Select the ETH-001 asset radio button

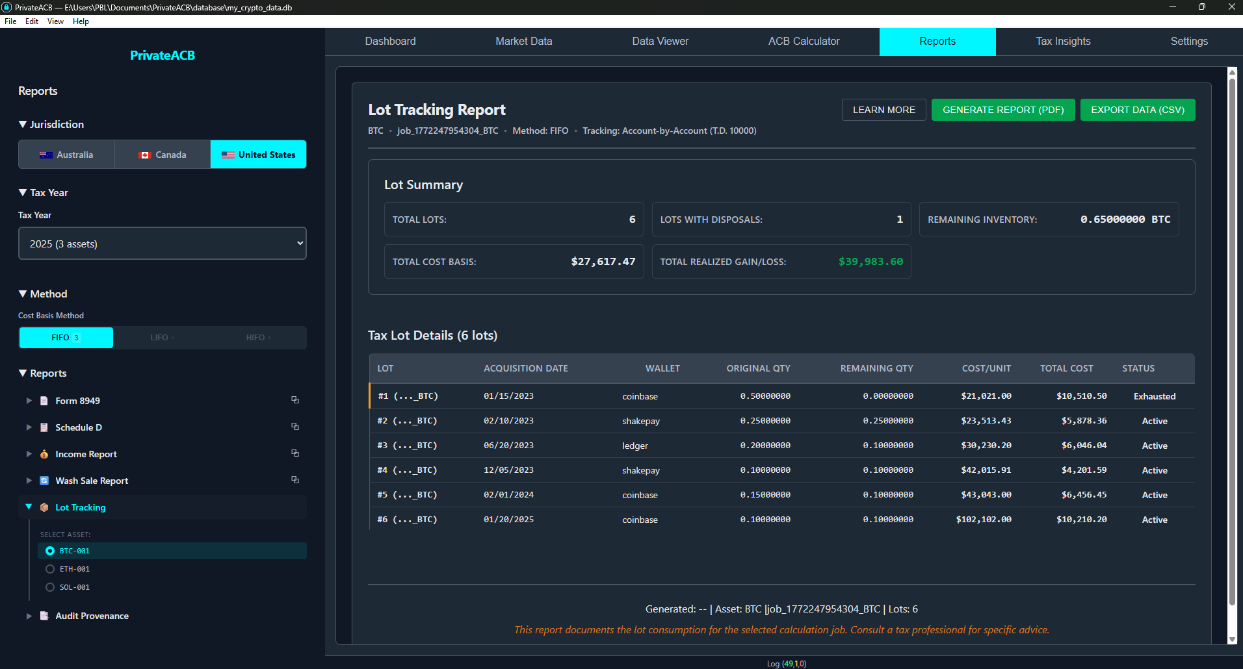(50, 568)
